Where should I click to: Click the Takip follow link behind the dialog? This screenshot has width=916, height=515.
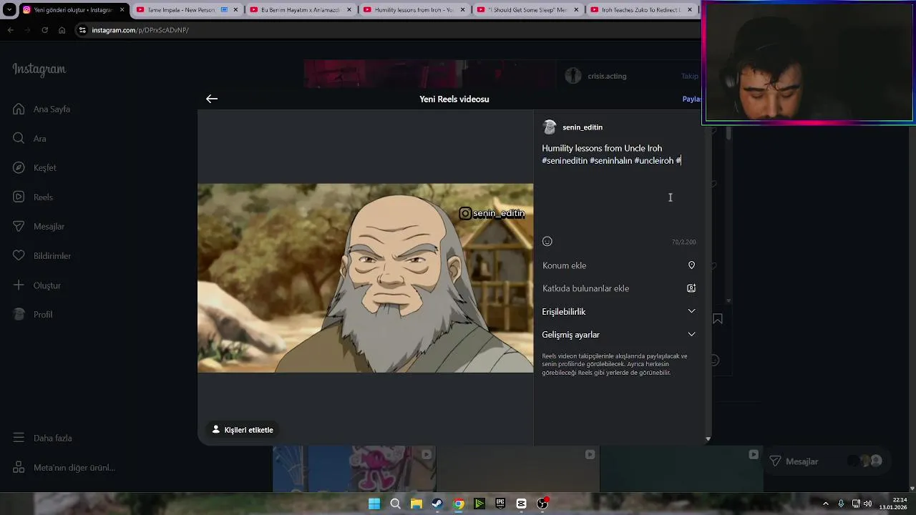tap(689, 76)
